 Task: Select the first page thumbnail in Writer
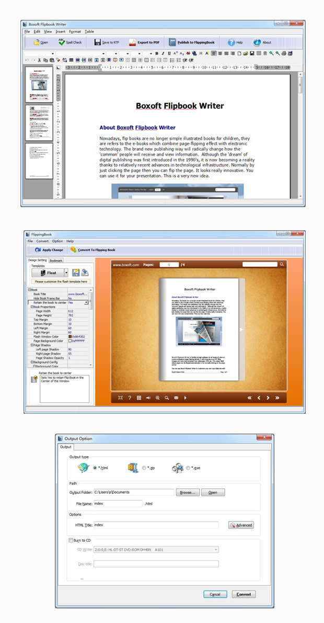point(39,85)
